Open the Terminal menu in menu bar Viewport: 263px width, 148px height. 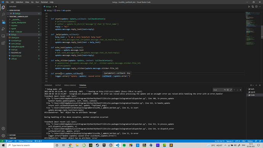pyautogui.click(x=44, y=2)
